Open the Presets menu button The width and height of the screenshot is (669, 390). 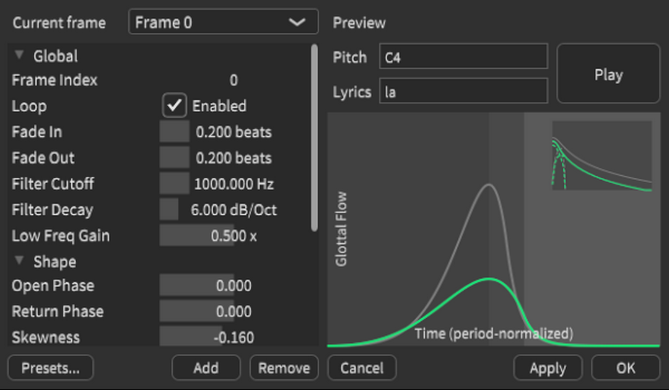(x=50, y=368)
